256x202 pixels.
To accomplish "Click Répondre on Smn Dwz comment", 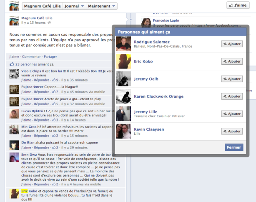I will [x=41, y=184].
